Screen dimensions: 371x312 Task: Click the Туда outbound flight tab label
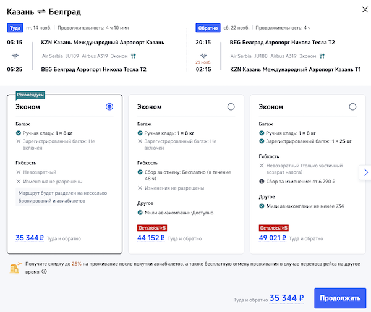[x=15, y=28]
